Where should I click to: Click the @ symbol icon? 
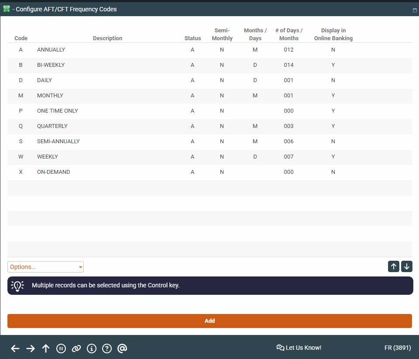pos(122,348)
